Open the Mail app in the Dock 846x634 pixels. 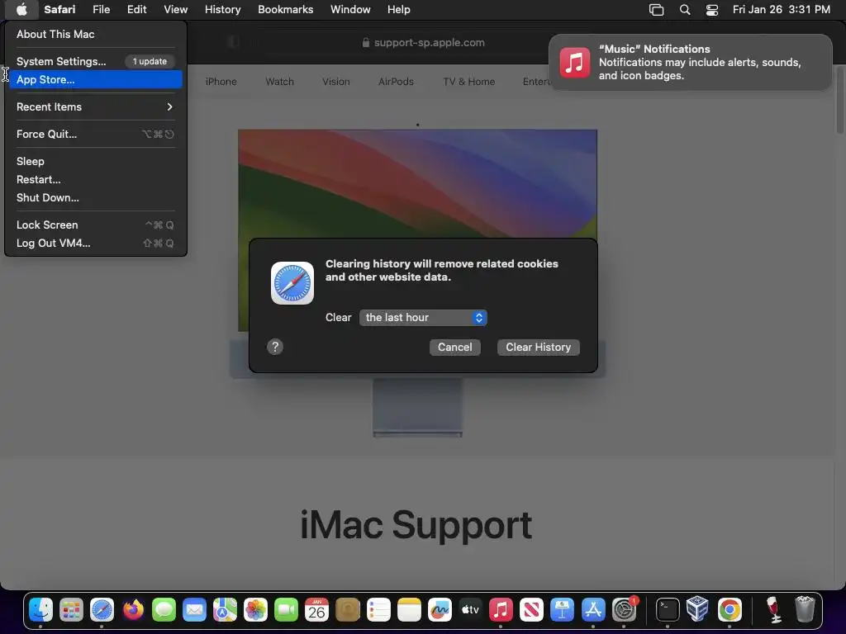tap(194, 610)
